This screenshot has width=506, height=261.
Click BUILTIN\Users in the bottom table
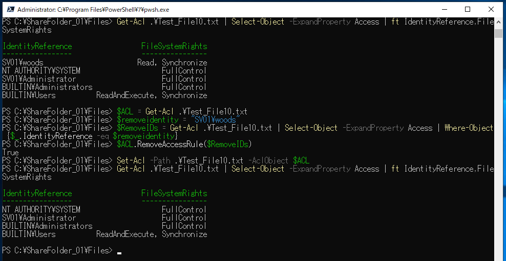coord(29,234)
